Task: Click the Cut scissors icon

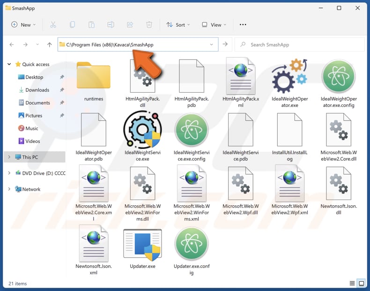Action: [x=53, y=25]
